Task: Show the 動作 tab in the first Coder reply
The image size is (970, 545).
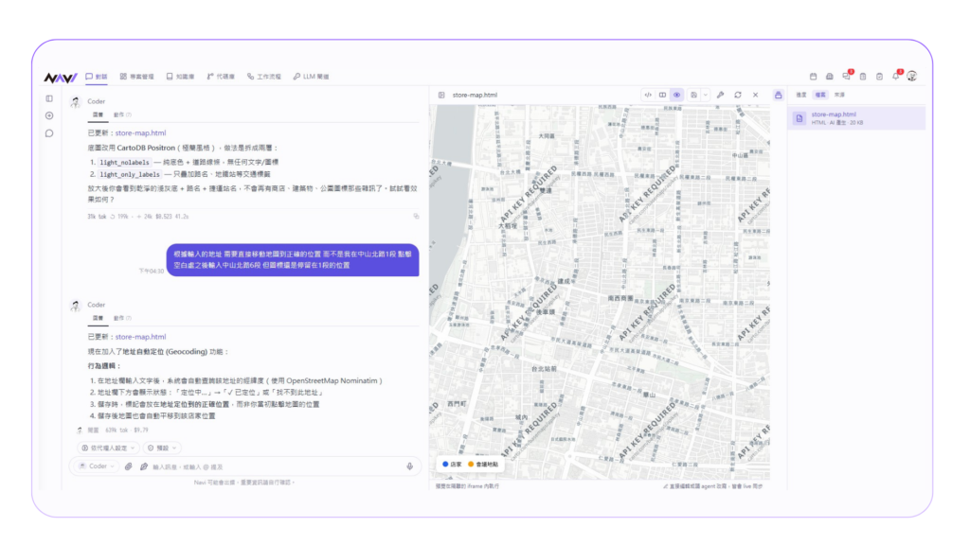Action: (122, 114)
